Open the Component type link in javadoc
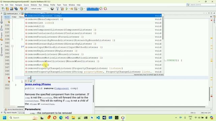The height and width of the screenshot is (121, 216). pyautogui.click(x=62, y=88)
